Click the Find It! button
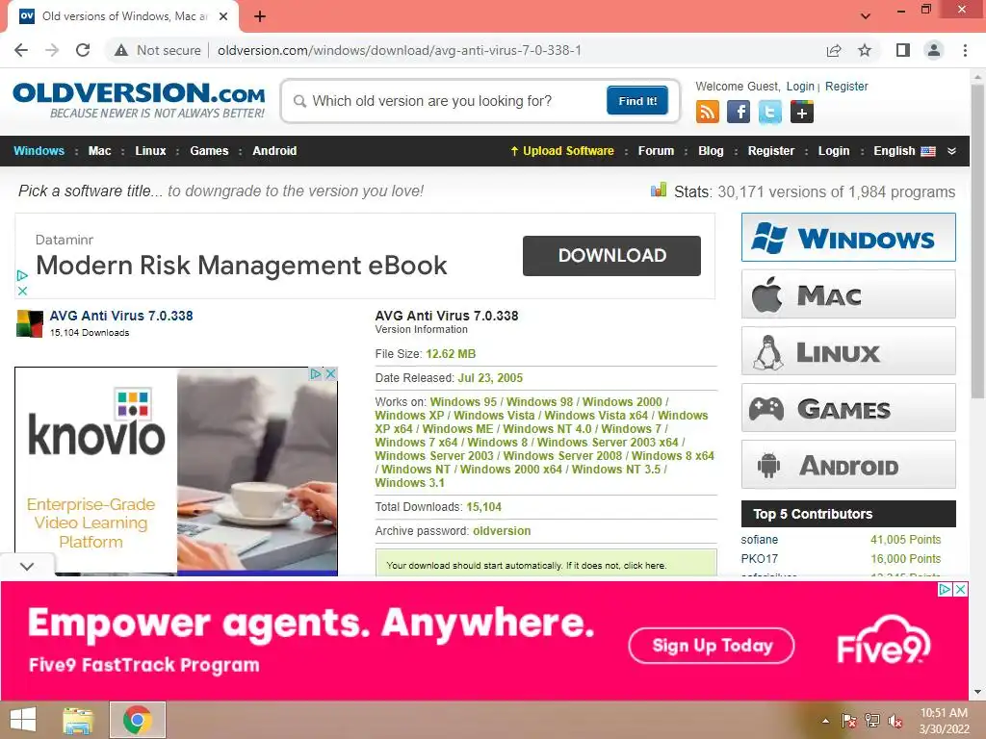Screen dimensions: 986x739 point(637,100)
